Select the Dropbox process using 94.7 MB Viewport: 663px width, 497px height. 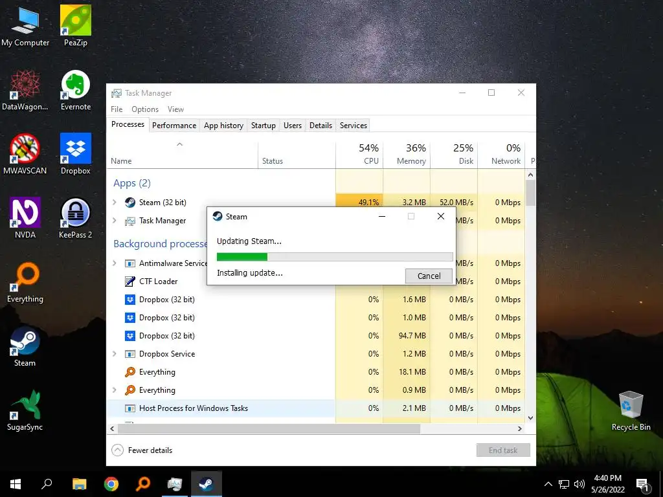[316, 336]
